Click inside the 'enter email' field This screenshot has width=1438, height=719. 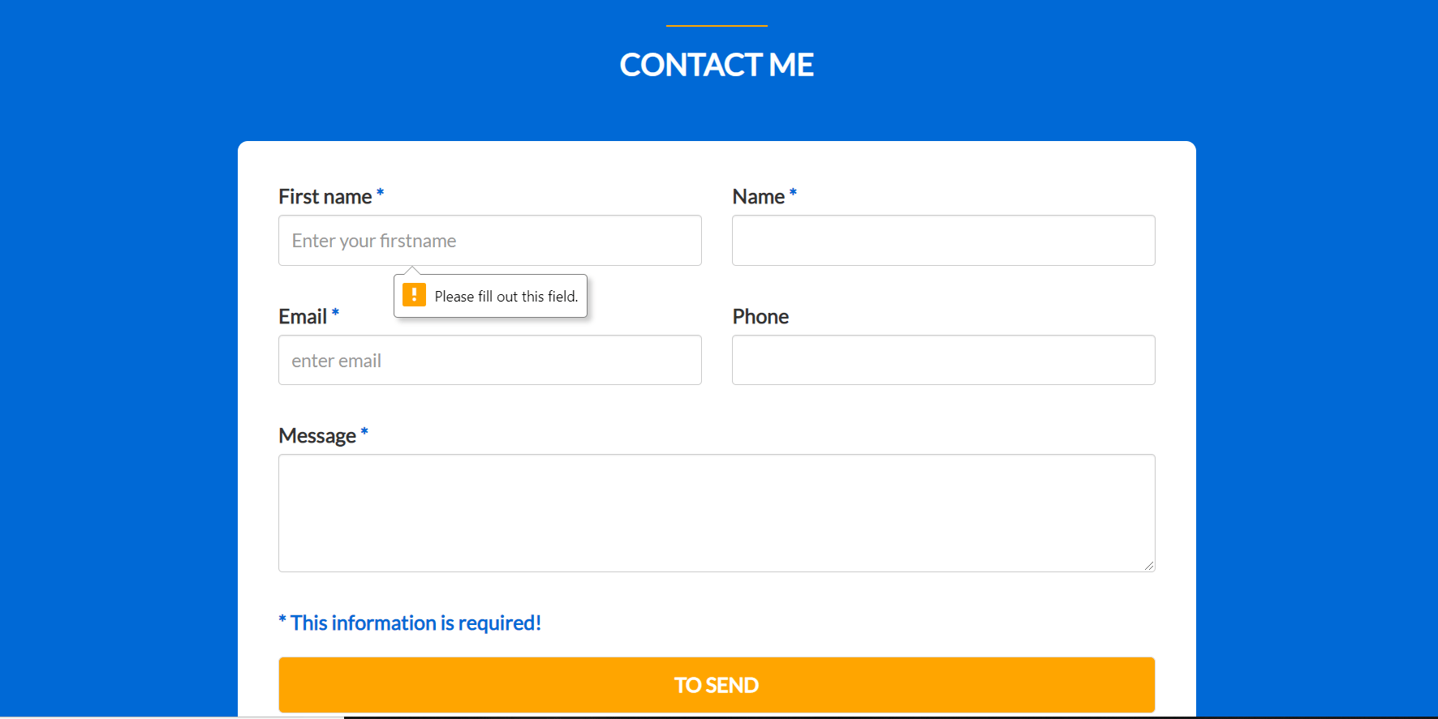489,360
